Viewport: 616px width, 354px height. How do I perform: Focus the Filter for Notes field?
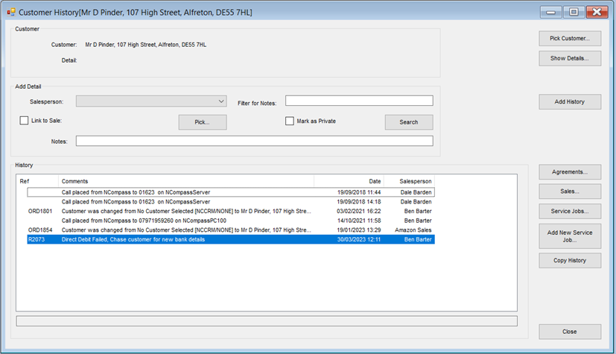pyautogui.click(x=358, y=101)
